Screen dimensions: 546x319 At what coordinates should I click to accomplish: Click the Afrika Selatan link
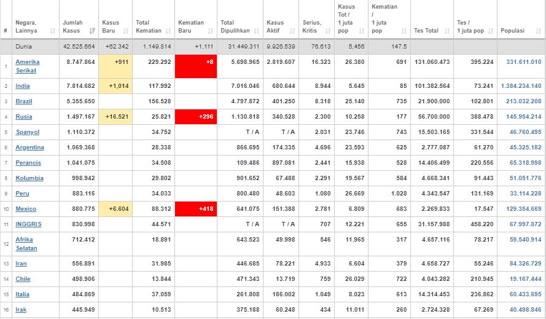coord(26,243)
